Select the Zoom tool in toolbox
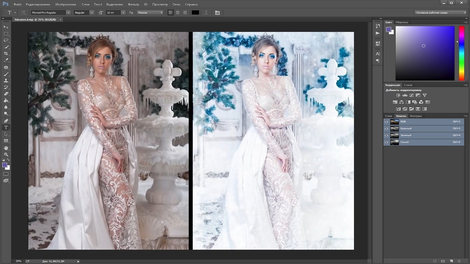This screenshot has width=470, height=264. pyautogui.click(x=6, y=154)
